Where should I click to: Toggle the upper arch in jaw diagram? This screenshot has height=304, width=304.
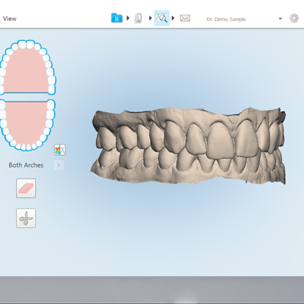point(27,67)
